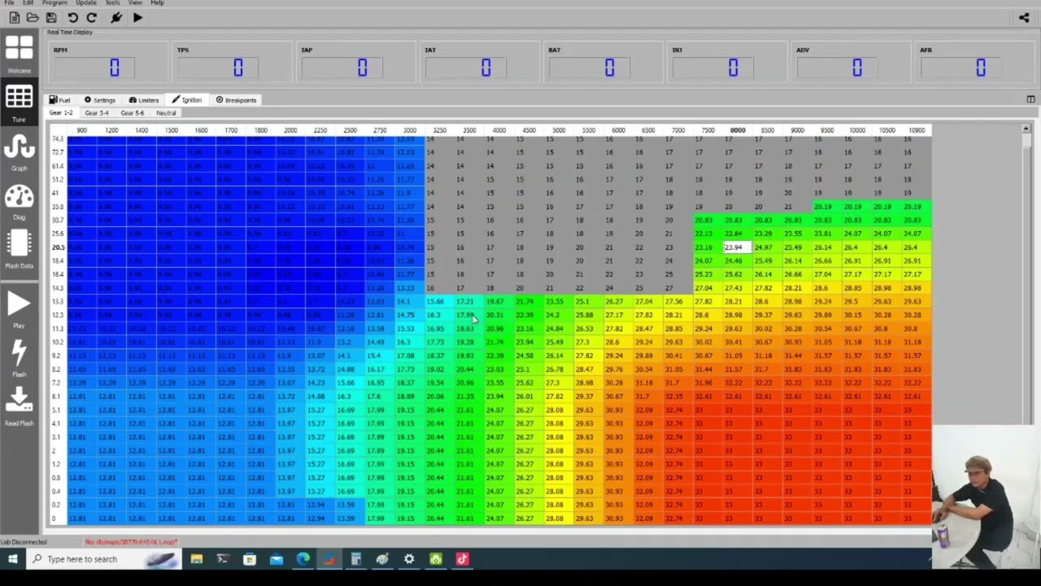Viewport: 1041px width, 586px height.
Task: Open the Tune sidebar page
Action: [19, 103]
